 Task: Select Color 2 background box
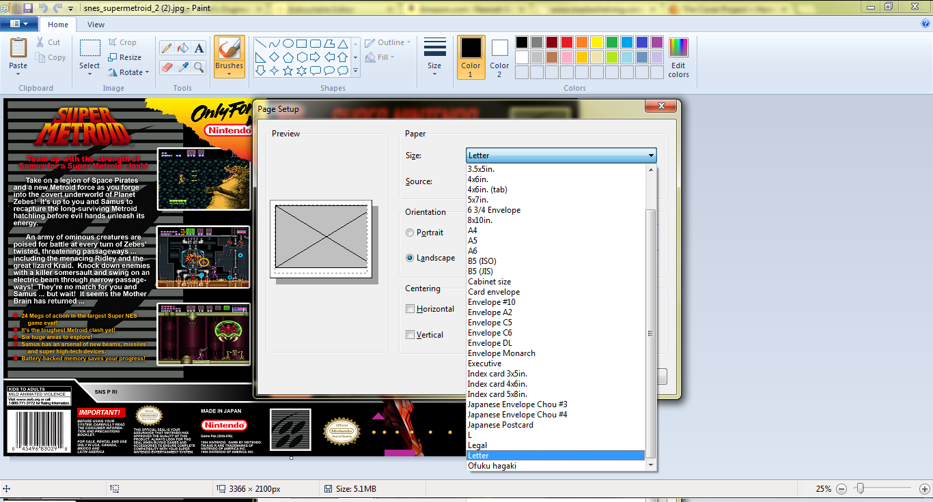499,57
